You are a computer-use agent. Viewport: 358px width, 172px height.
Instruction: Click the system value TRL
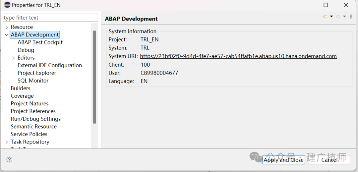click(x=145, y=48)
